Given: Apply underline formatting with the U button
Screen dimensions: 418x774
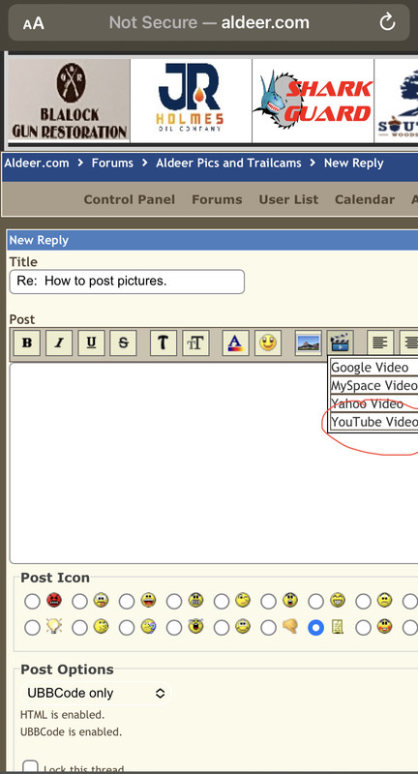Looking at the screenshot, I should click(91, 342).
